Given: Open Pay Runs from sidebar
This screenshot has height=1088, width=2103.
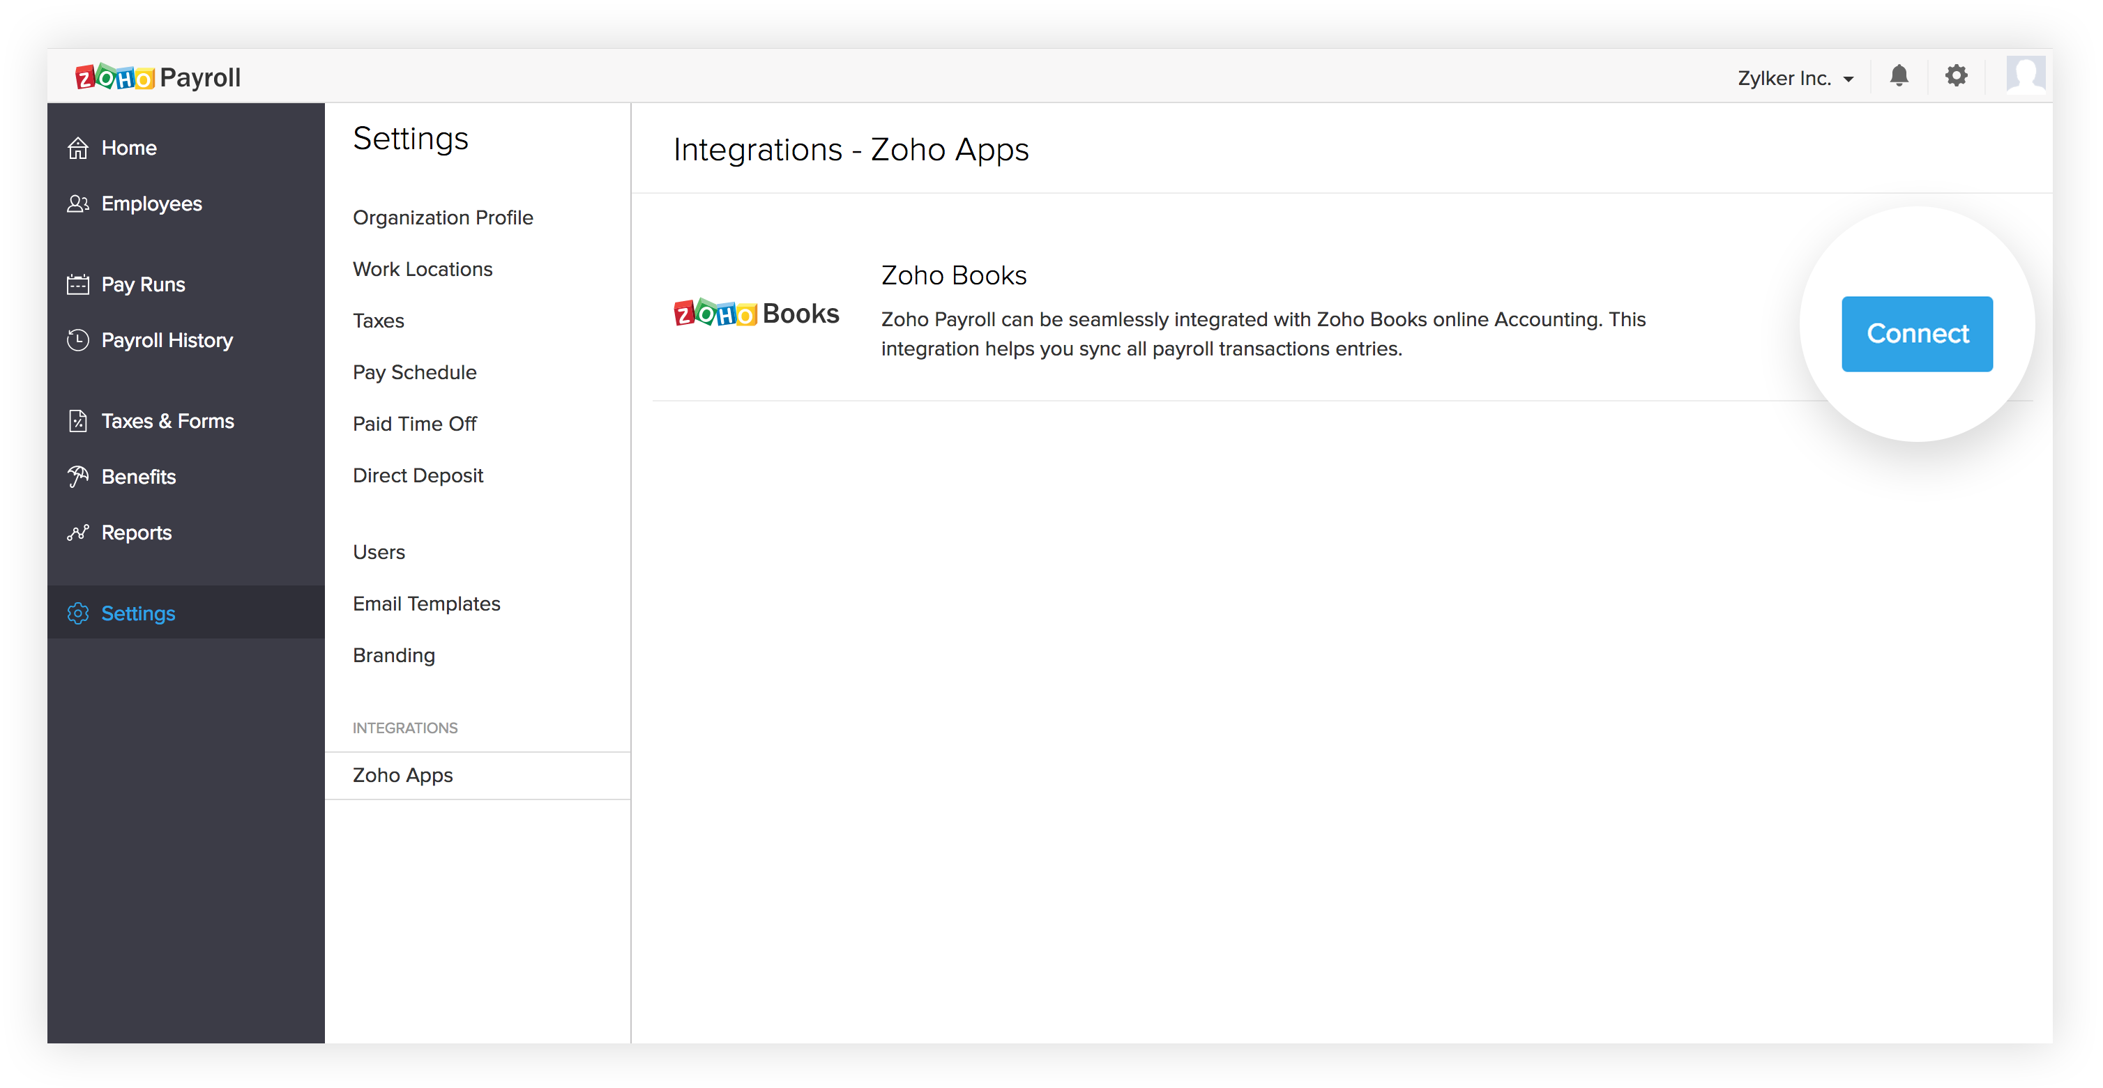Looking at the screenshot, I should tap(142, 284).
